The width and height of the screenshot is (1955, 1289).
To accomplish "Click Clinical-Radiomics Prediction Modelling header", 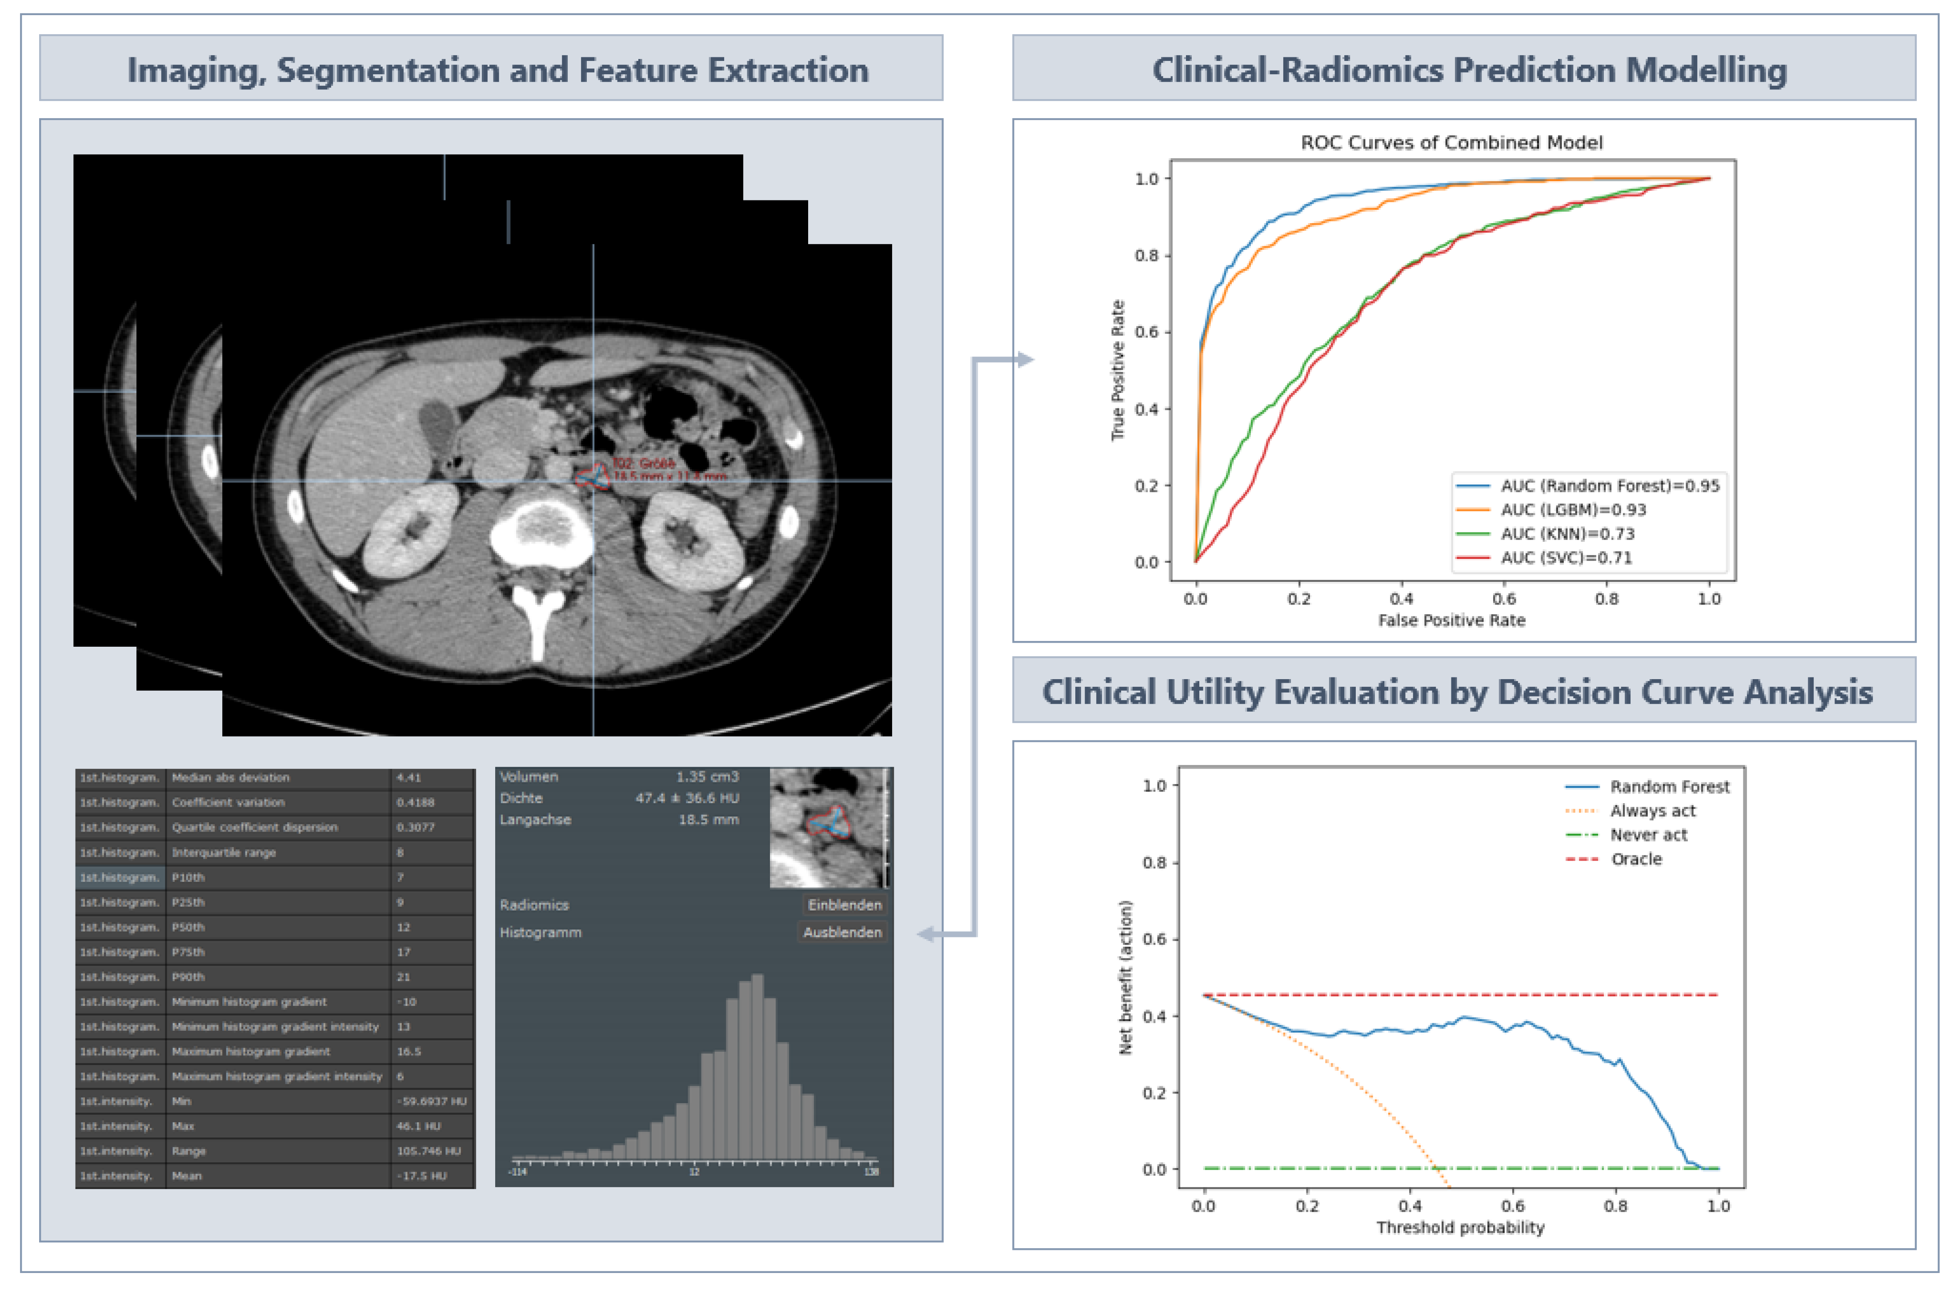I will pos(1468,69).
